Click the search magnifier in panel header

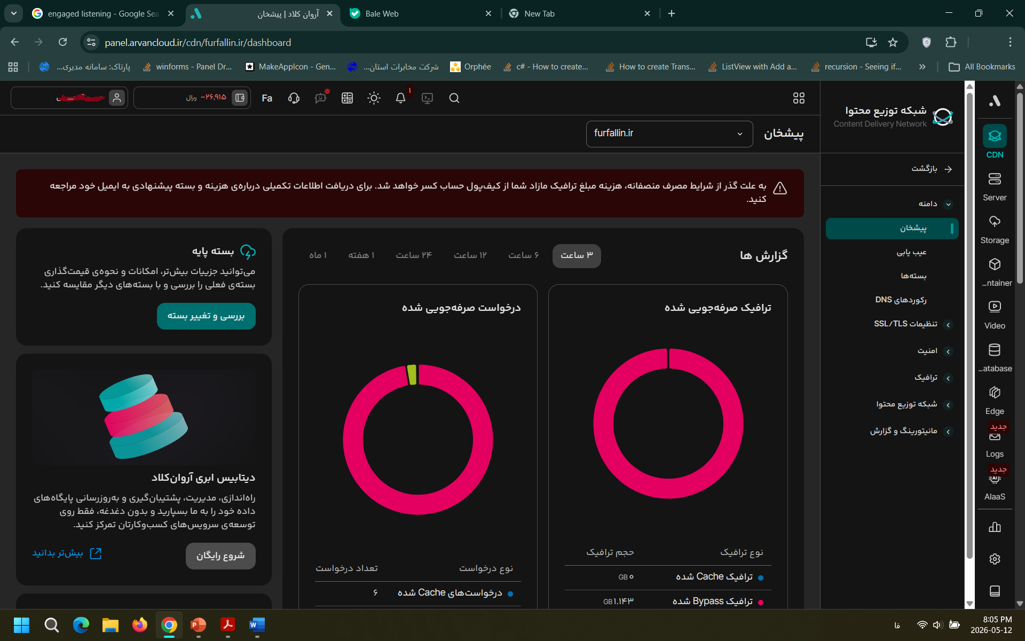tap(454, 98)
